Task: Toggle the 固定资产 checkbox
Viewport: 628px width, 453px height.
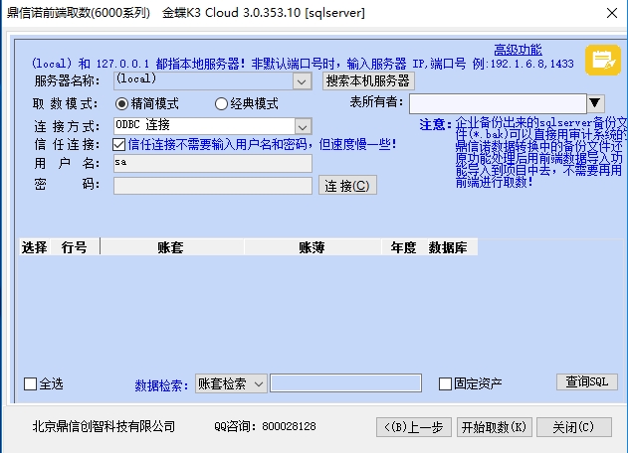Action: (445, 384)
